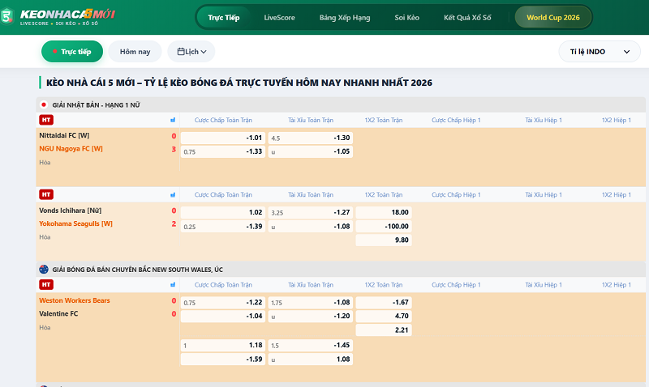649x387 pixels.
Task: Click the Vonds Ichihara [Nữ] team name
Action: [x=71, y=211]
